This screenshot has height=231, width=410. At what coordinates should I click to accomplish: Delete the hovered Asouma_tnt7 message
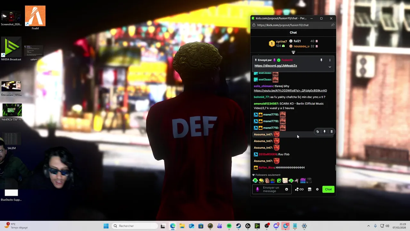[x=332, y=132]
